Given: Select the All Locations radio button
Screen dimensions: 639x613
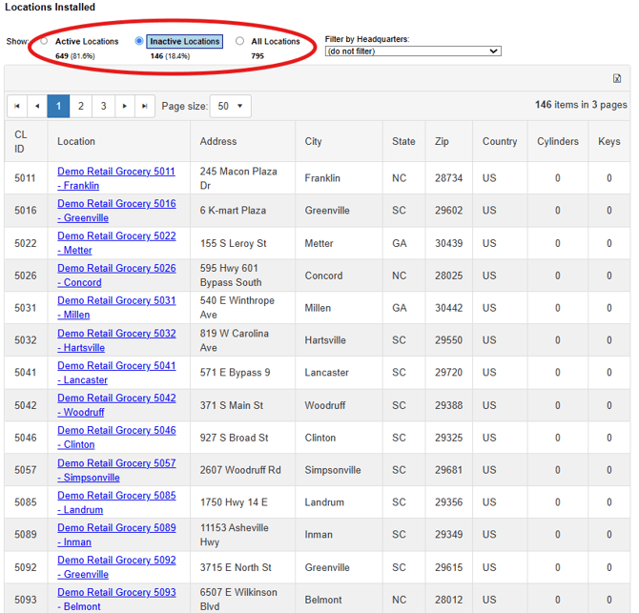Looking at the screenshot, I should pyautogui.click(x=240, y=42).
